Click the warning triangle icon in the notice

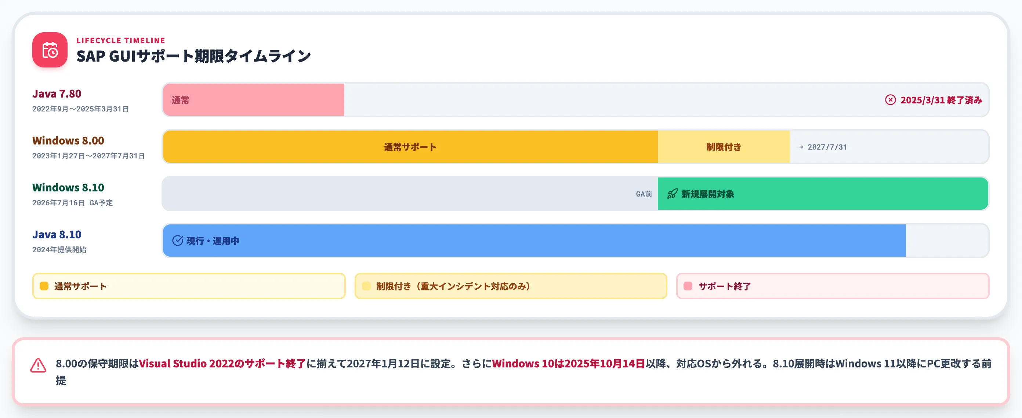point(38,365)
